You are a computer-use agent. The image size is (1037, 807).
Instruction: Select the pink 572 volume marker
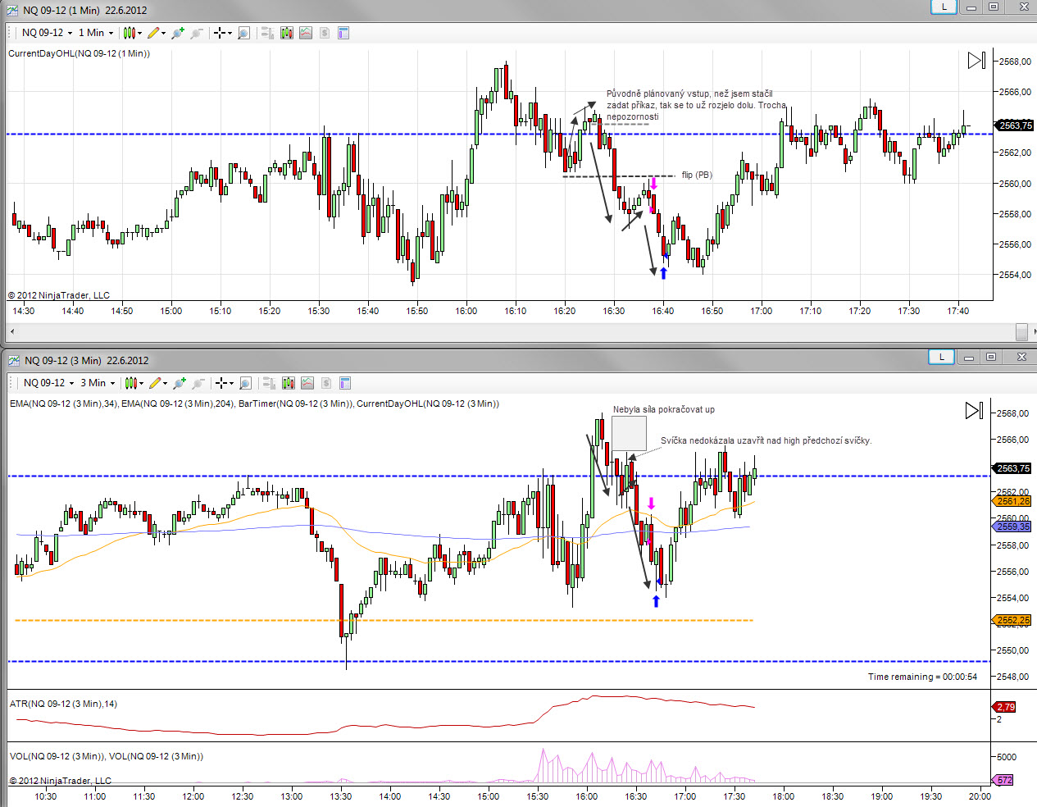(x=1004, y=780)
